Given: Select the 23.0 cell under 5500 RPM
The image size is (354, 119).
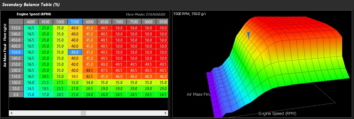Looking at the screenshot, I should coord(75,94).
